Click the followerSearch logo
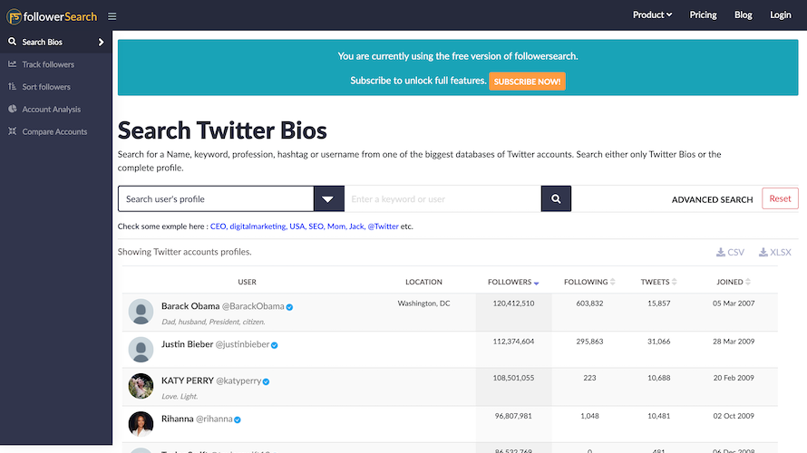The width and height of the screenshot is (807, 453). click(52, 16)
